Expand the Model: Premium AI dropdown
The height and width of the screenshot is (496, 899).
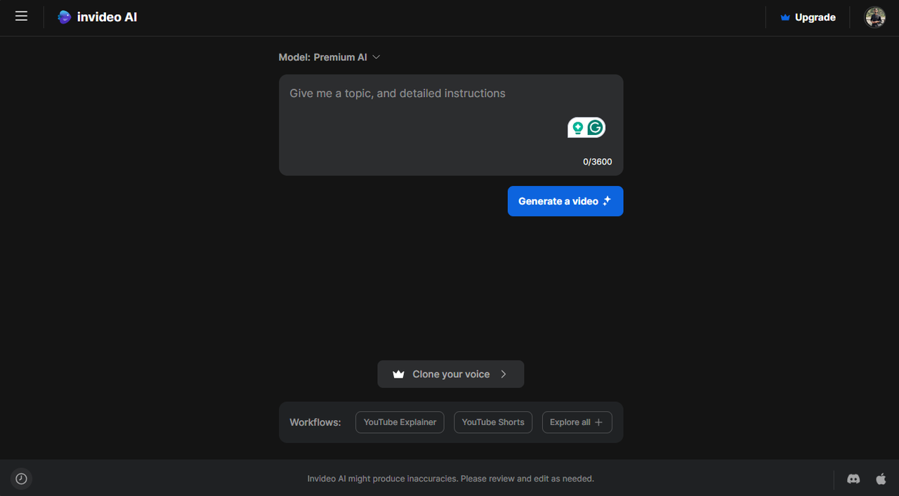click(x=329, y=57)
